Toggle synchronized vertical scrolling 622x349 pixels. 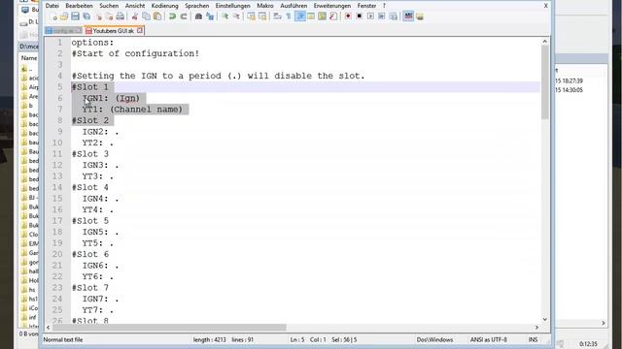(x=251, y=16)
